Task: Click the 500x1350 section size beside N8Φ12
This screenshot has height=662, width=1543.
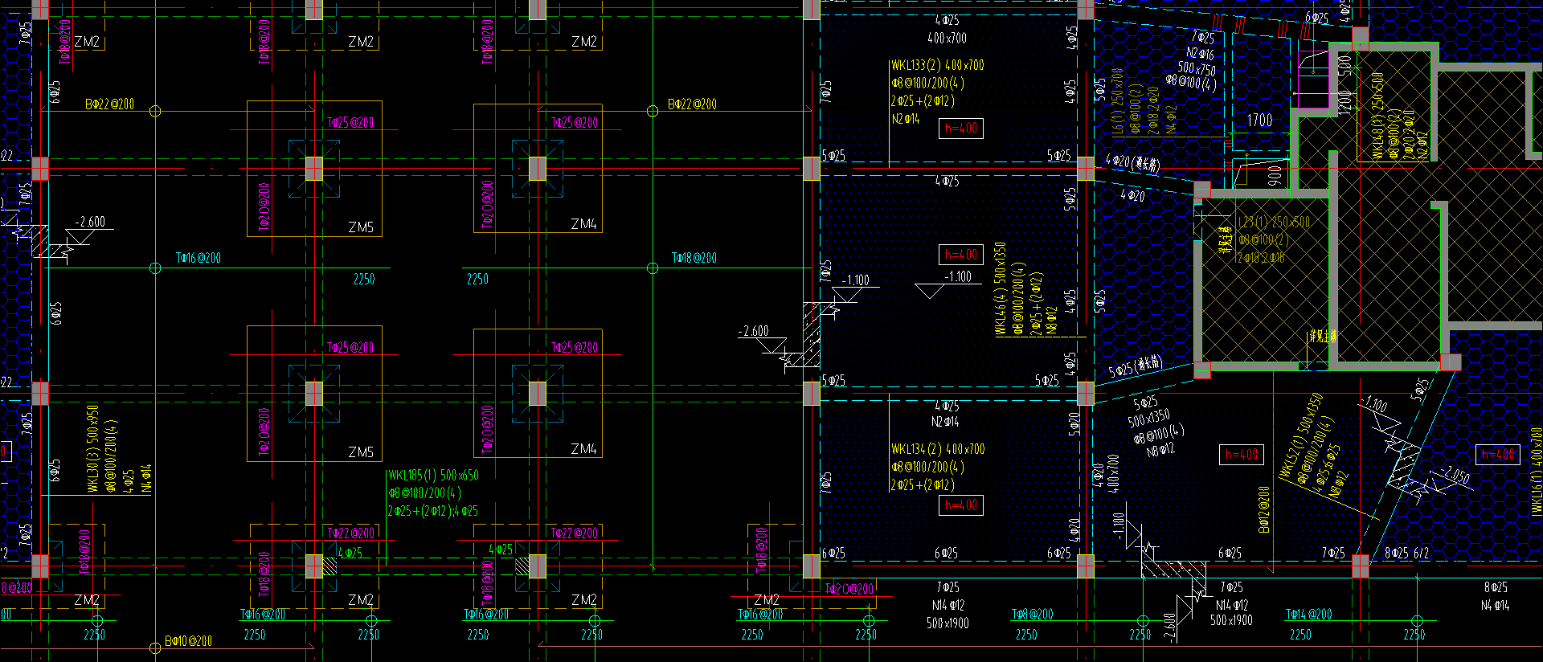Action: click(1149, 419)
